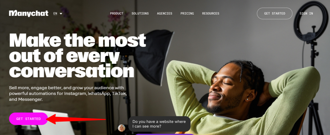Expand the language dropdown arrow

click(x=61, y=13)
